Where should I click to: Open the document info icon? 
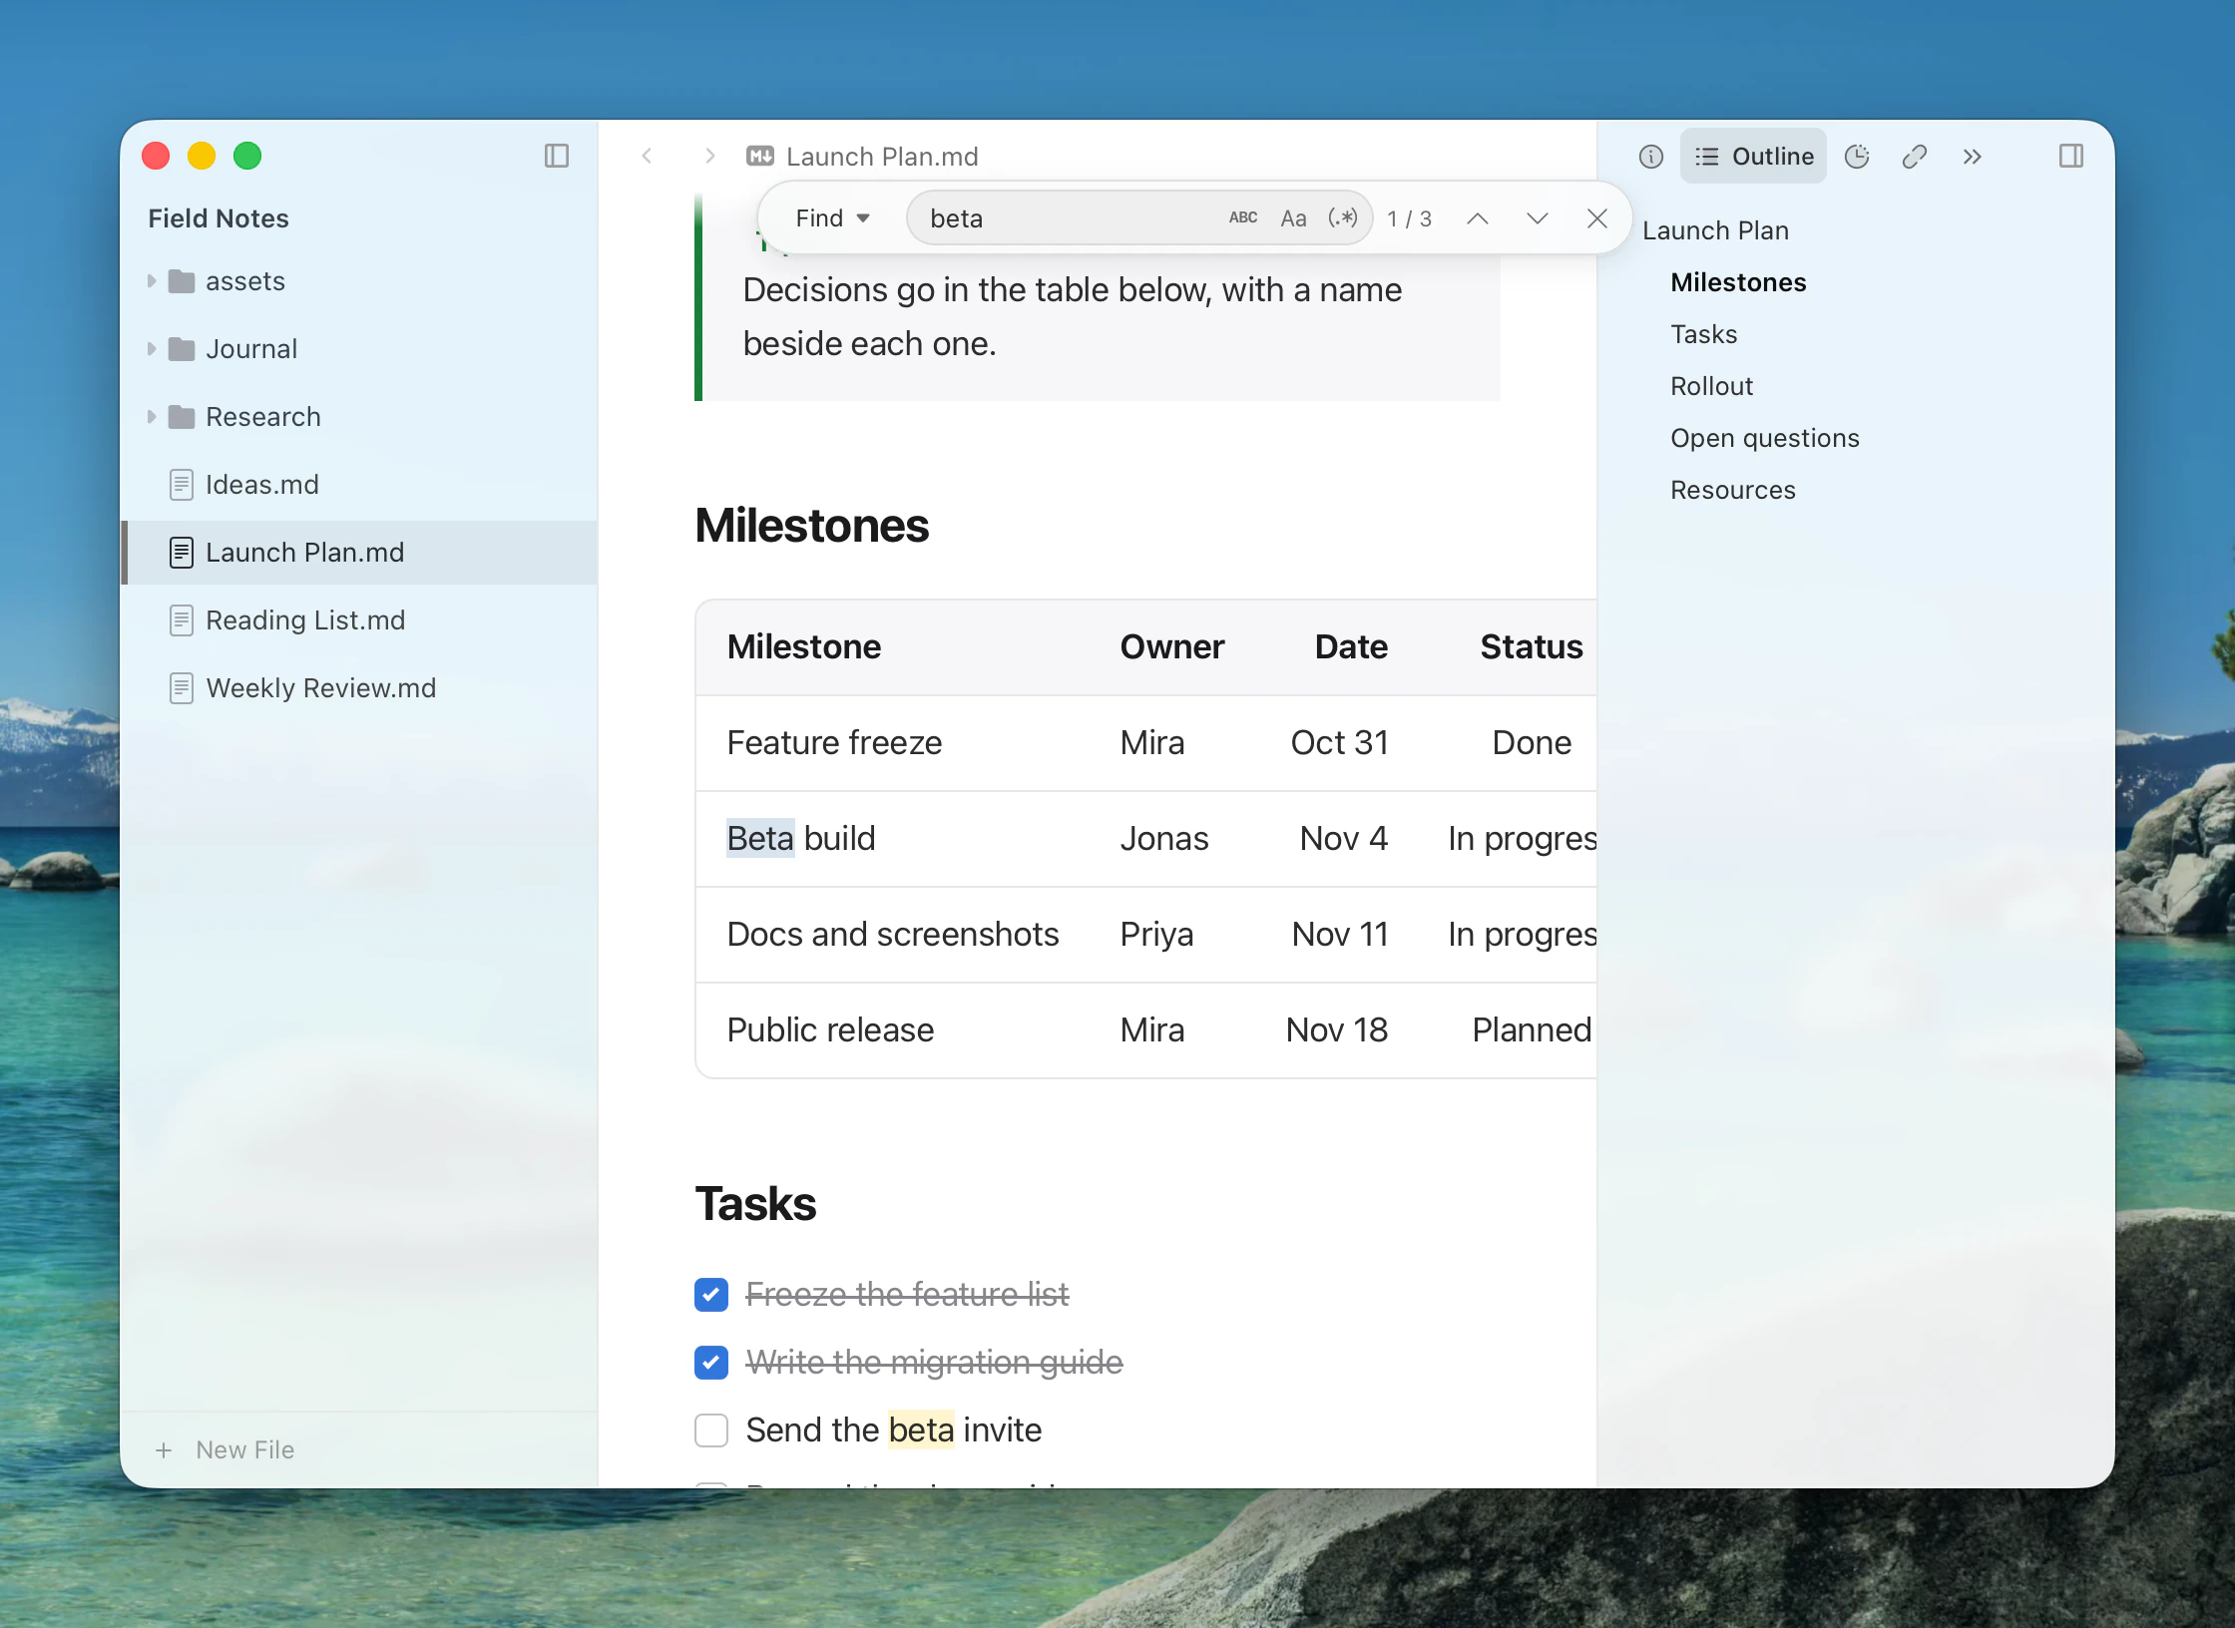(1651, 157)
